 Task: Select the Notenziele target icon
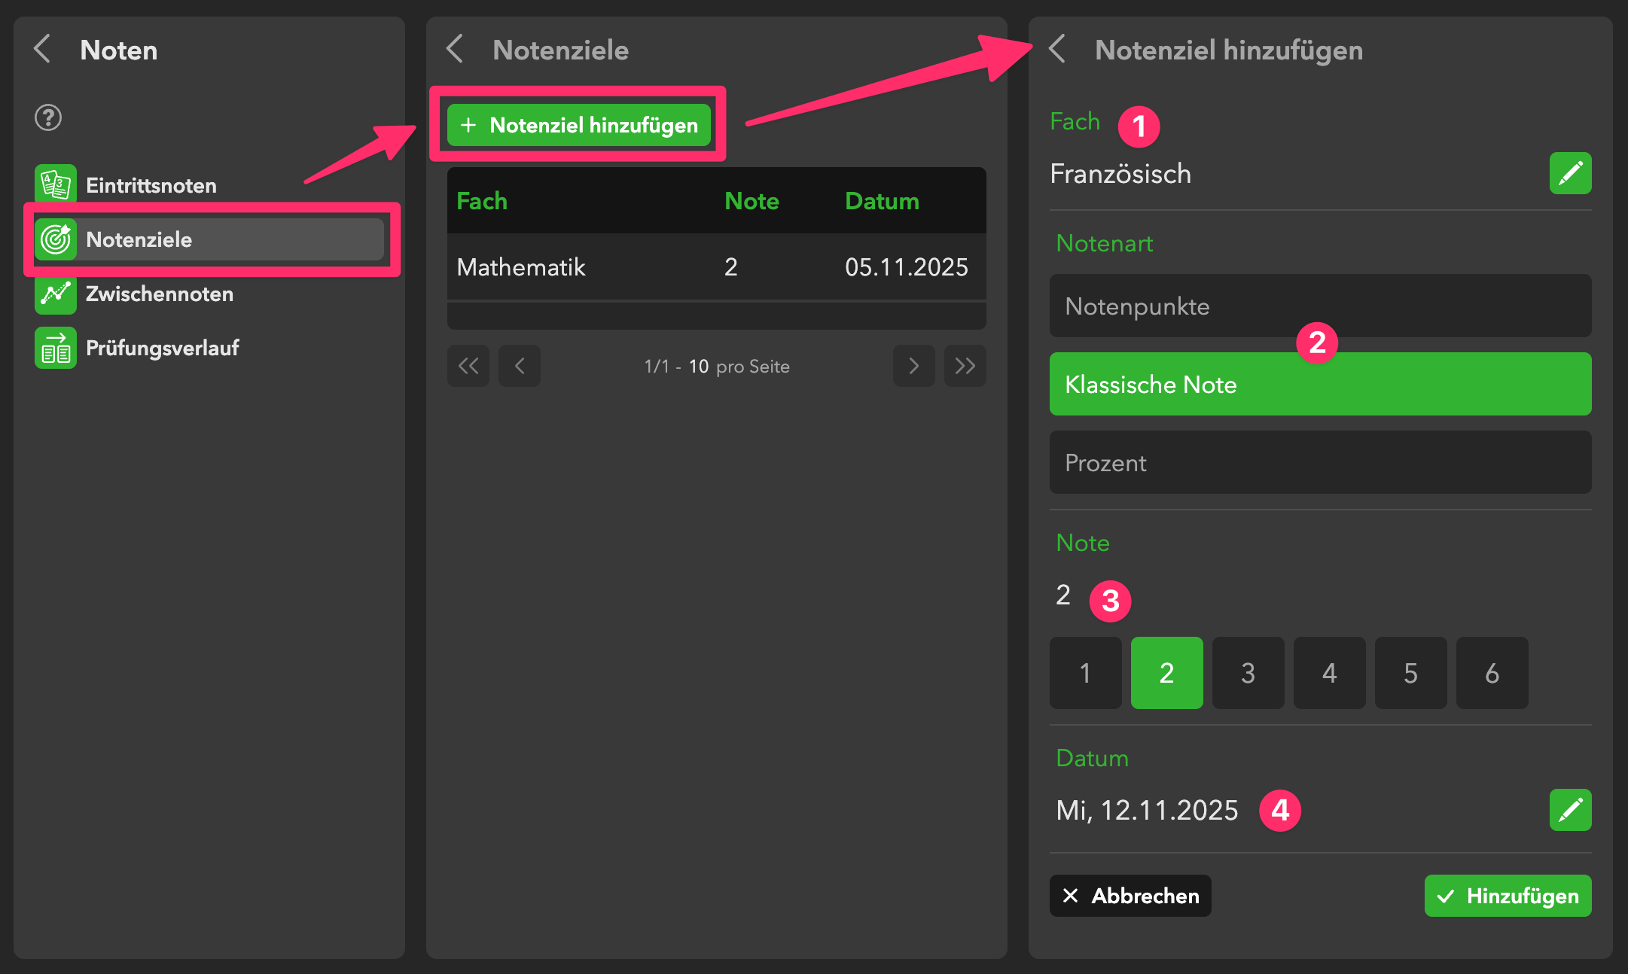56,239
